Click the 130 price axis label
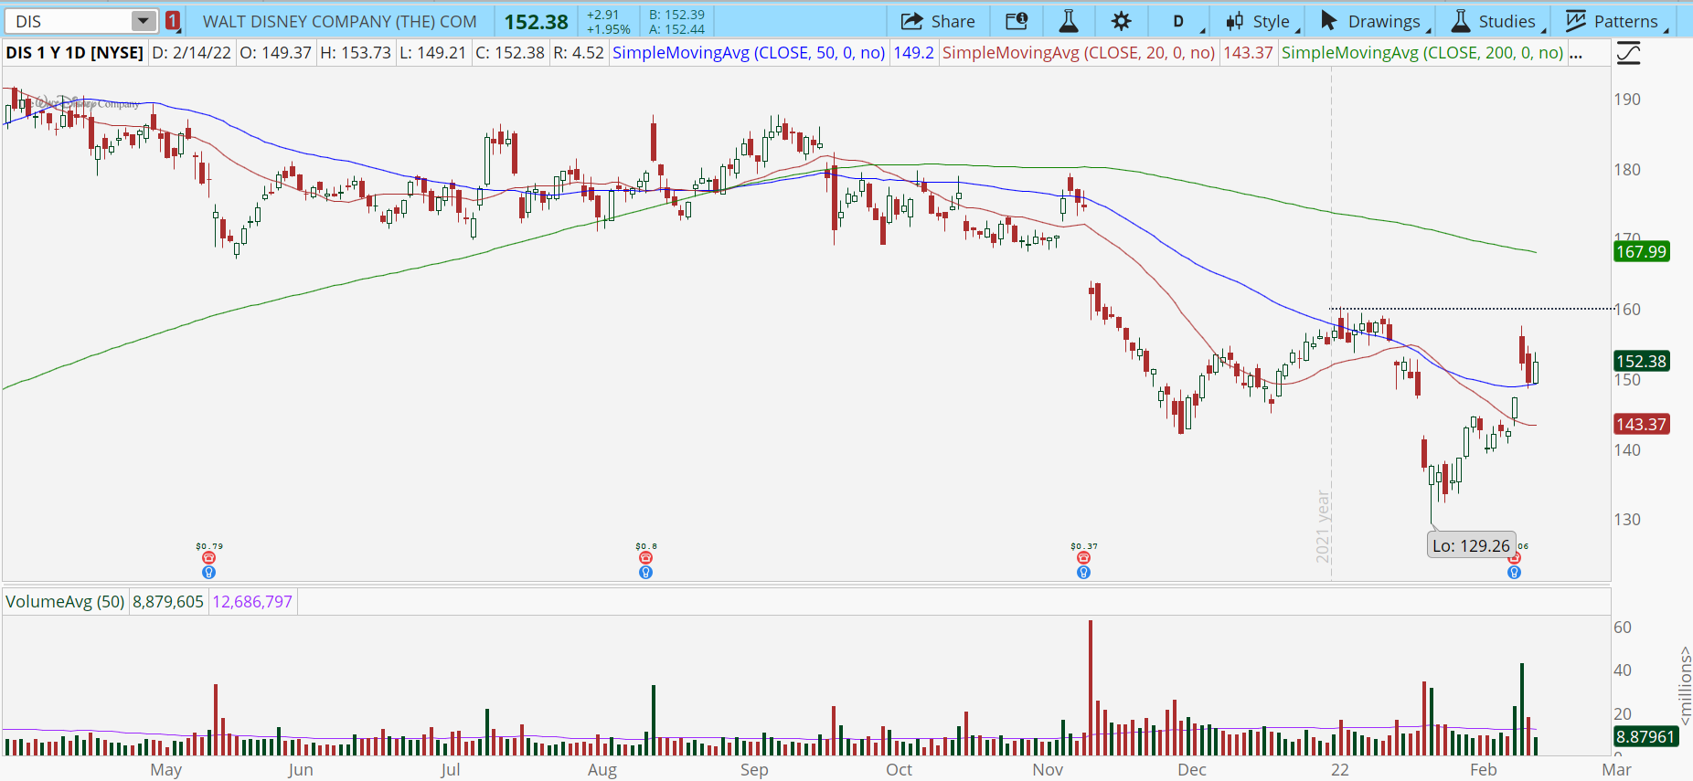Screen dimensions: 1693x781 pyautogui.click(x=1627, y=520)
